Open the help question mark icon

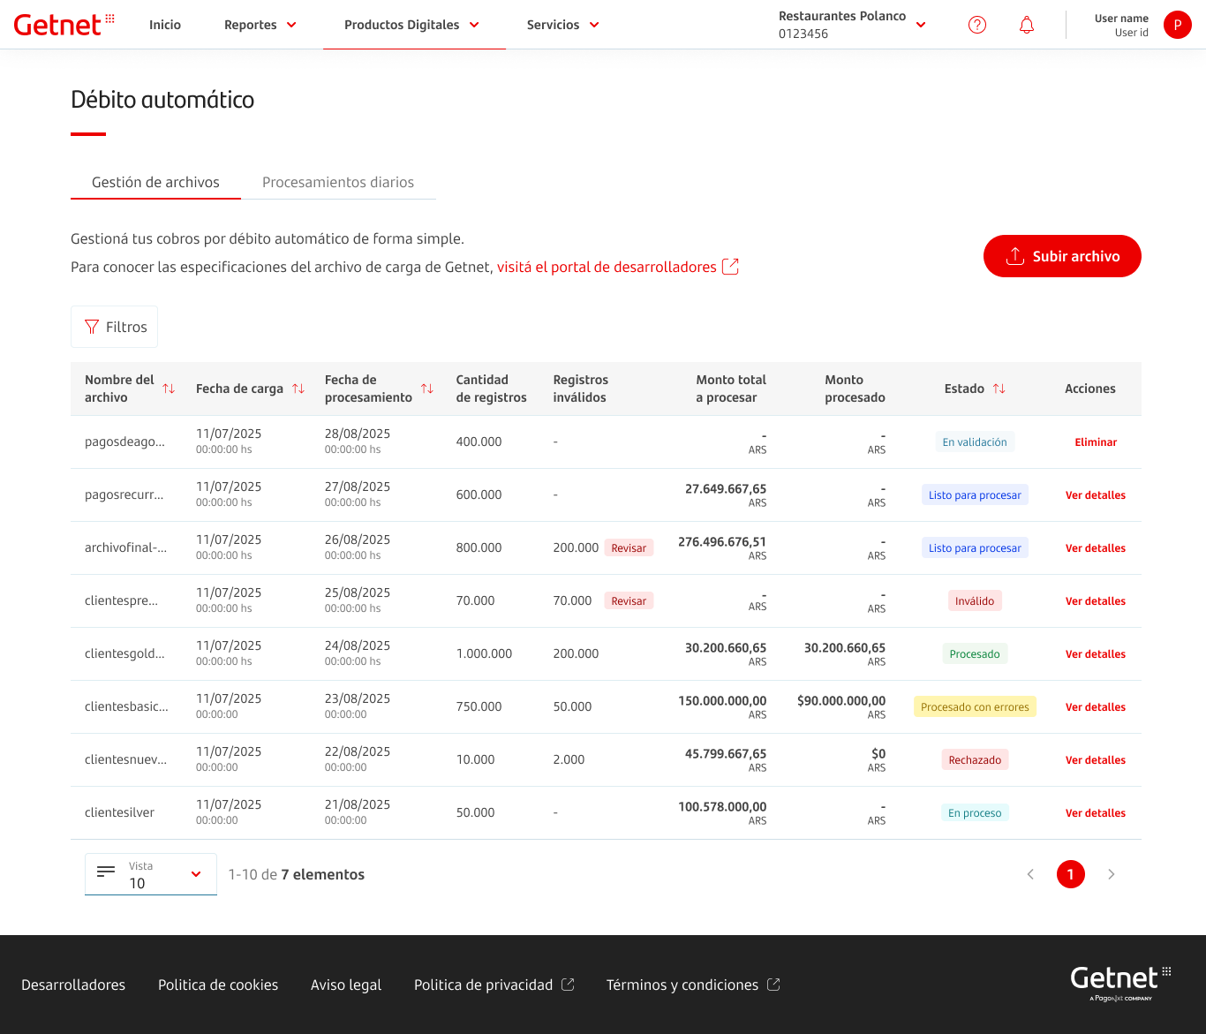click(x=976, y=25)
